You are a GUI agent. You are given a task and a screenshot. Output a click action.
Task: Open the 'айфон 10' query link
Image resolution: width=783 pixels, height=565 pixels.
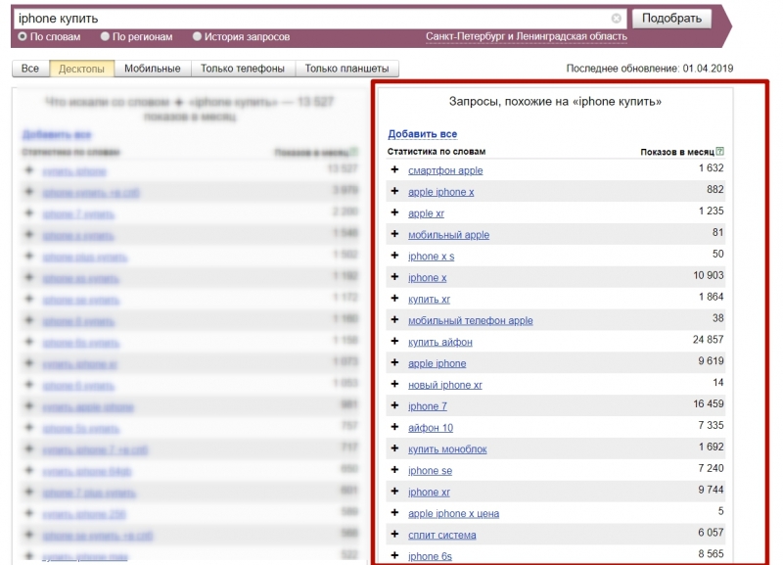pyautogui.click(x=431, y=428)
